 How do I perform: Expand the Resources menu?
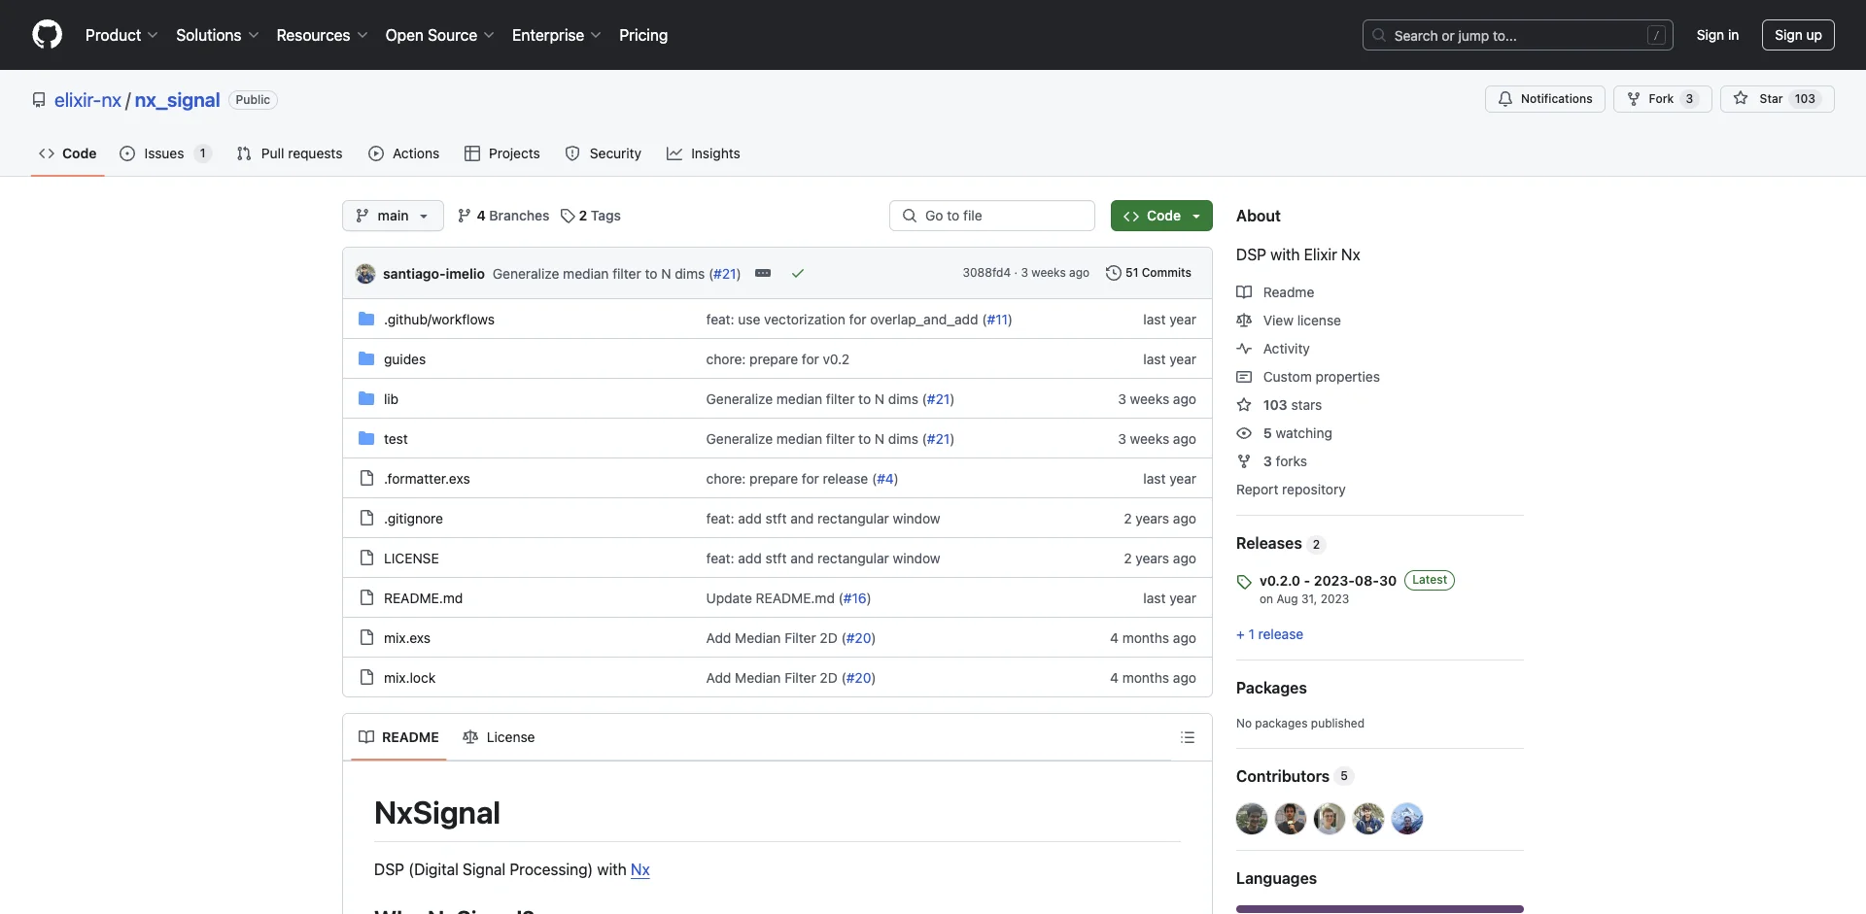coord(322,35)
